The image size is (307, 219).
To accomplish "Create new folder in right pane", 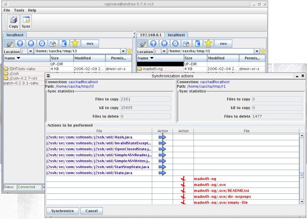I will coord(187,44).
